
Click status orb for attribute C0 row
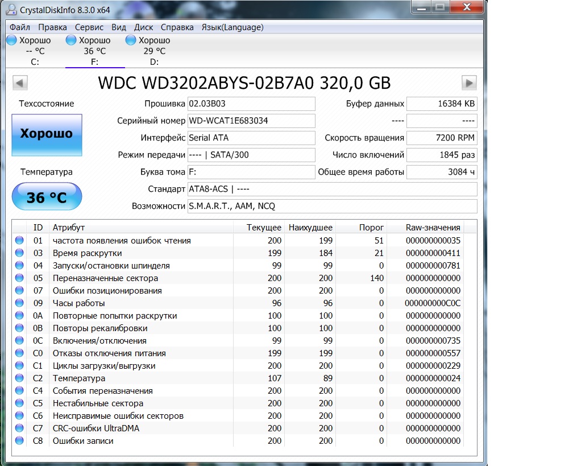pyautogui.click(x=19, y=353)
